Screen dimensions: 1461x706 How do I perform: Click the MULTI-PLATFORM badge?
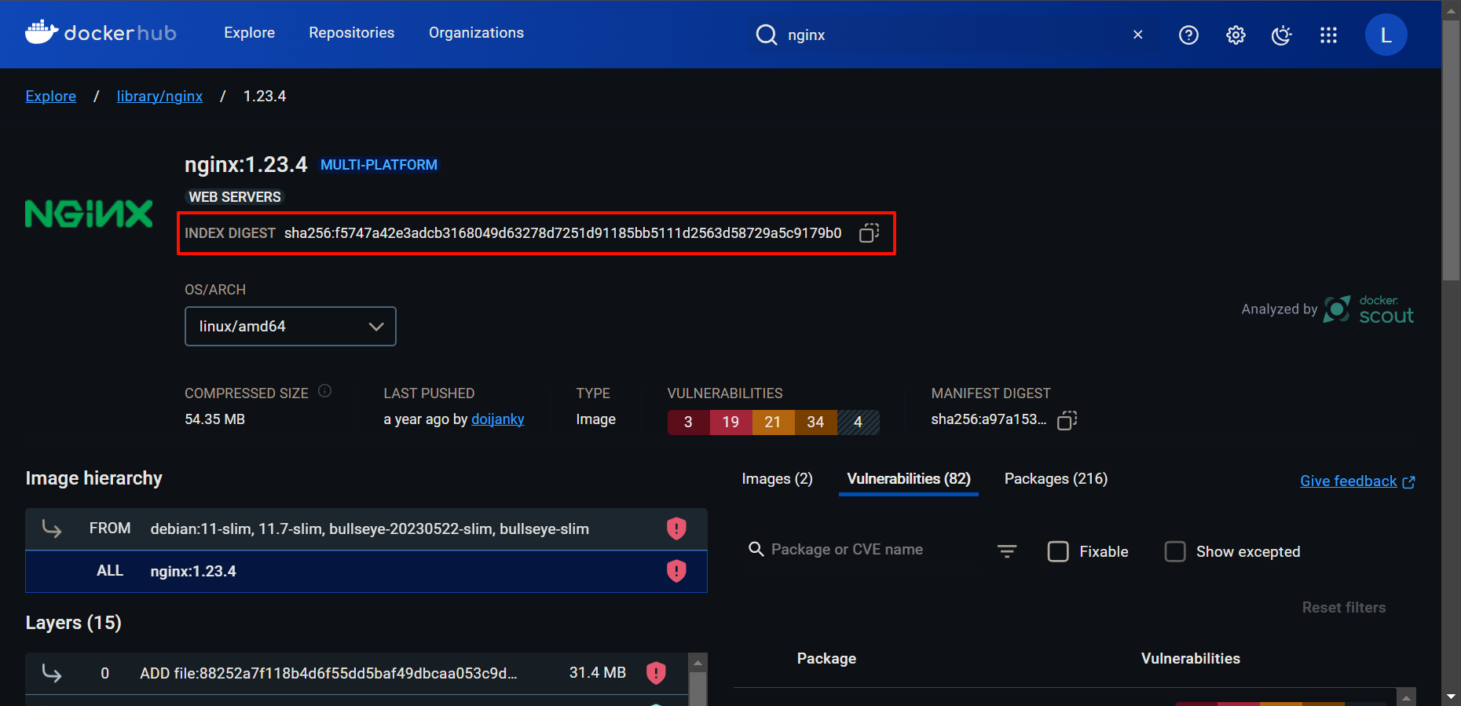[379, 165]
